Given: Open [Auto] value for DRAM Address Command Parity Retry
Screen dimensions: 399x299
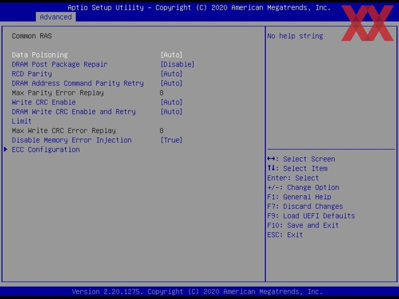Looking at the screenshot, I should (172, 83).
